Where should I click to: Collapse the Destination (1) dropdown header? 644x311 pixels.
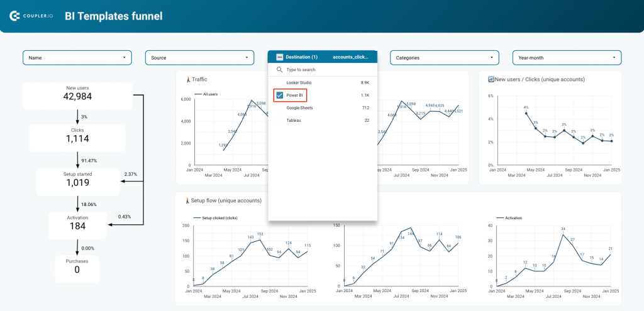pyautogui.click(x=323, y=57)
